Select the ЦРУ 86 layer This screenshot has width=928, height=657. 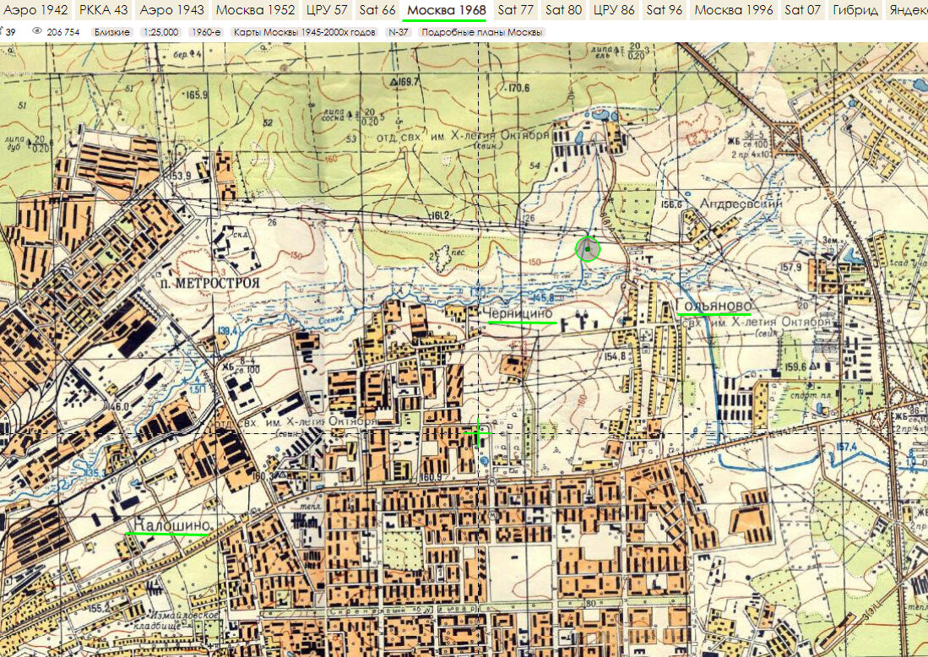coord(614,11)
